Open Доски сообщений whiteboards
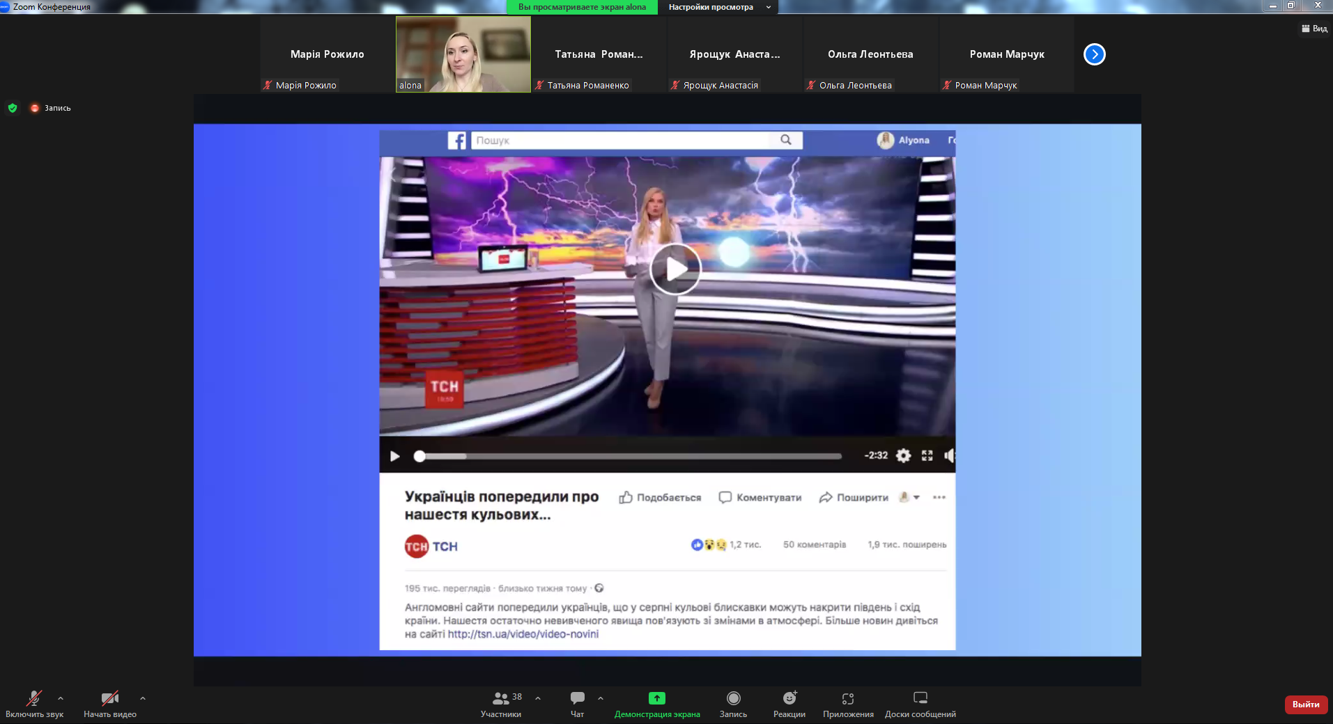The image size is (1333, 724). pyautogui.click(x=920, y=698)
